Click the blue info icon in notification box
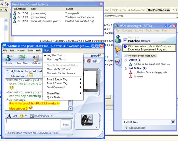 [x=125, y=46]
